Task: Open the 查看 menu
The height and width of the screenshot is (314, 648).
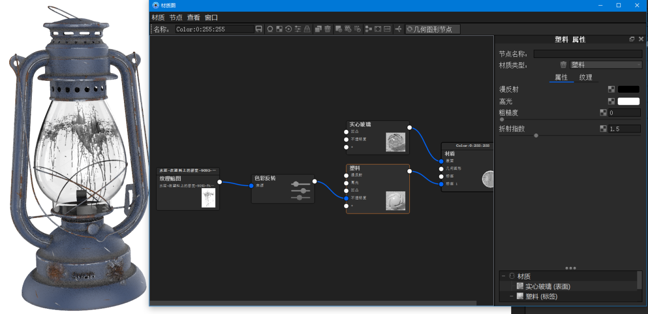Action: click(194, 17)
